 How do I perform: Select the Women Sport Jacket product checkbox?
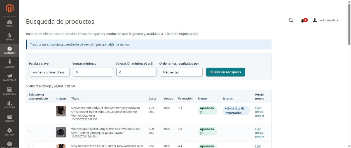coord(31,129)
